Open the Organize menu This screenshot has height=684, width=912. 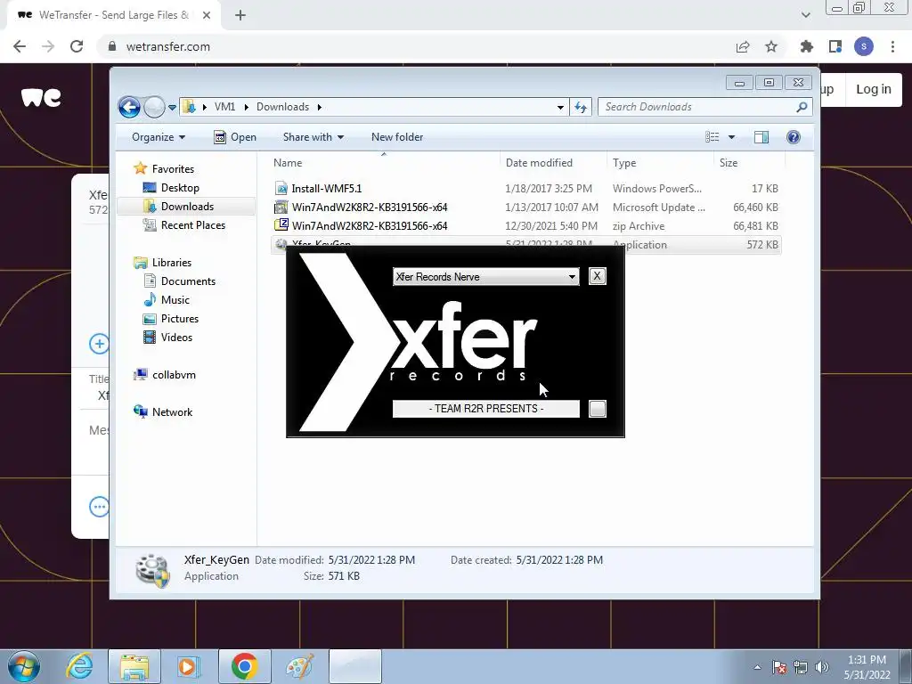click(x=159, y=137)
